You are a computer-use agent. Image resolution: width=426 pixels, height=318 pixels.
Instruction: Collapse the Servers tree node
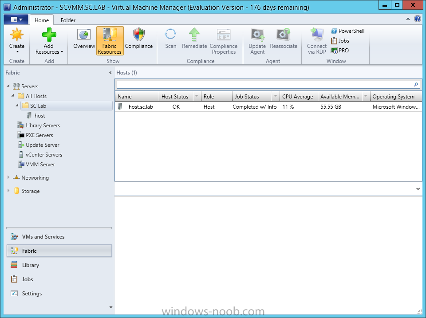[8, 86]
